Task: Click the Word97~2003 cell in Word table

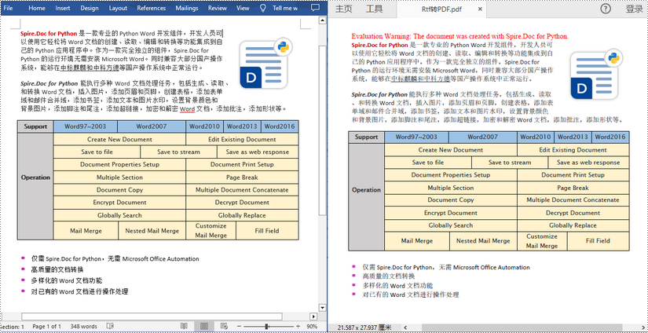Action: [x=85, y=126]
